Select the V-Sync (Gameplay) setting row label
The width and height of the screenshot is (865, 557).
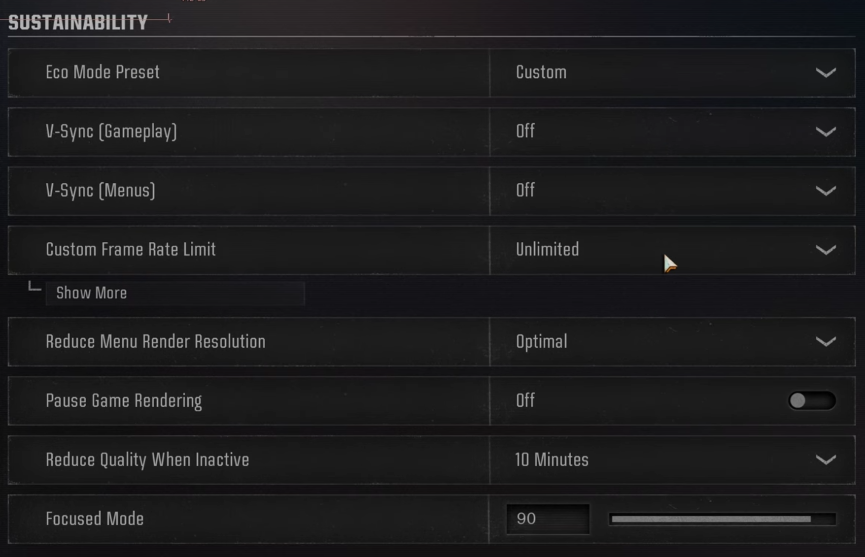111,131
